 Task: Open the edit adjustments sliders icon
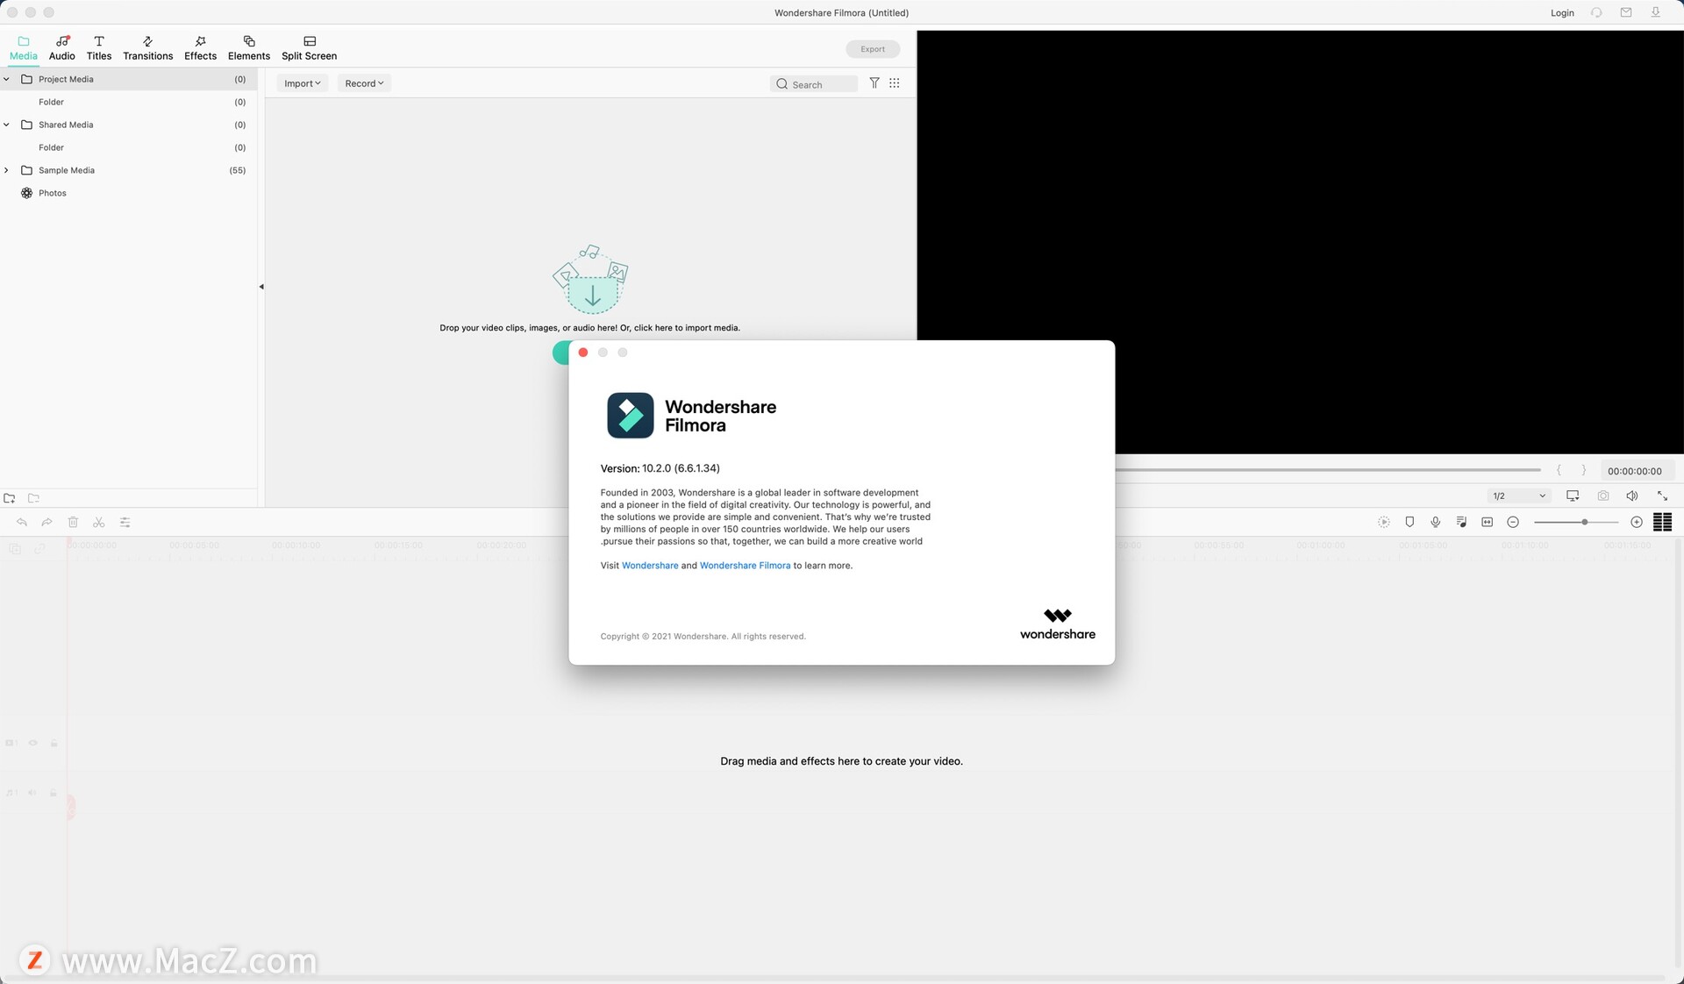[125, 523]
